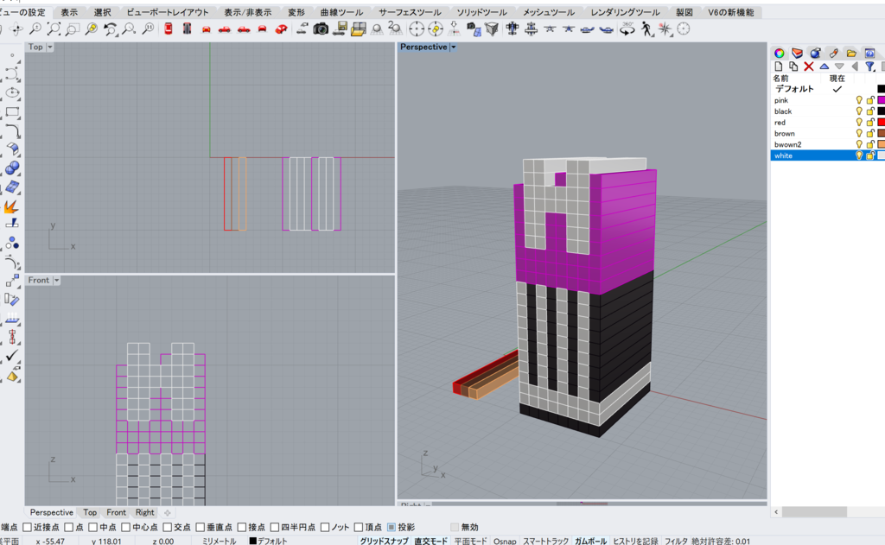Click the brown layer color swatch

pos(881,134)
